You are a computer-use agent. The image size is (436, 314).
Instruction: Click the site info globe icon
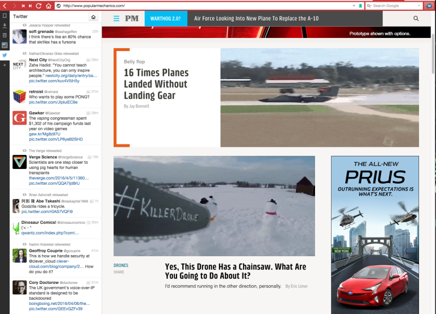point(58,6)
